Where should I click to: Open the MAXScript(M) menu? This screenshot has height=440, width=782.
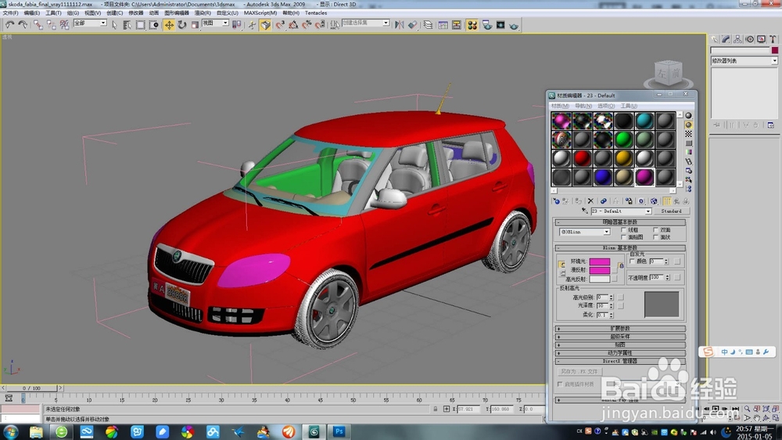point(260,13)
